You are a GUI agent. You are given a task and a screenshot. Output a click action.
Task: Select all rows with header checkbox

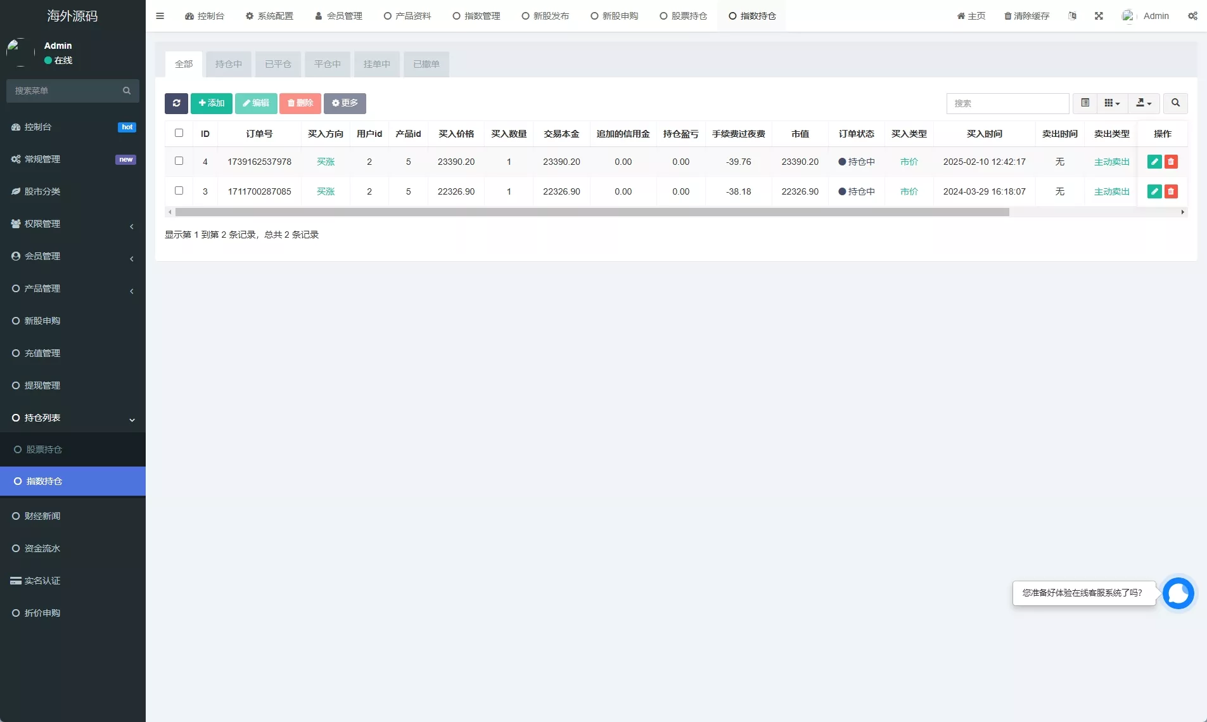[179, 133]
